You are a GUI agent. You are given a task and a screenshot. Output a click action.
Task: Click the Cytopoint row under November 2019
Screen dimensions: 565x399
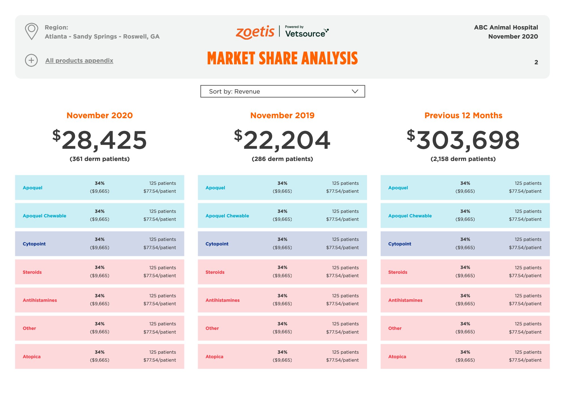[282, 243]
